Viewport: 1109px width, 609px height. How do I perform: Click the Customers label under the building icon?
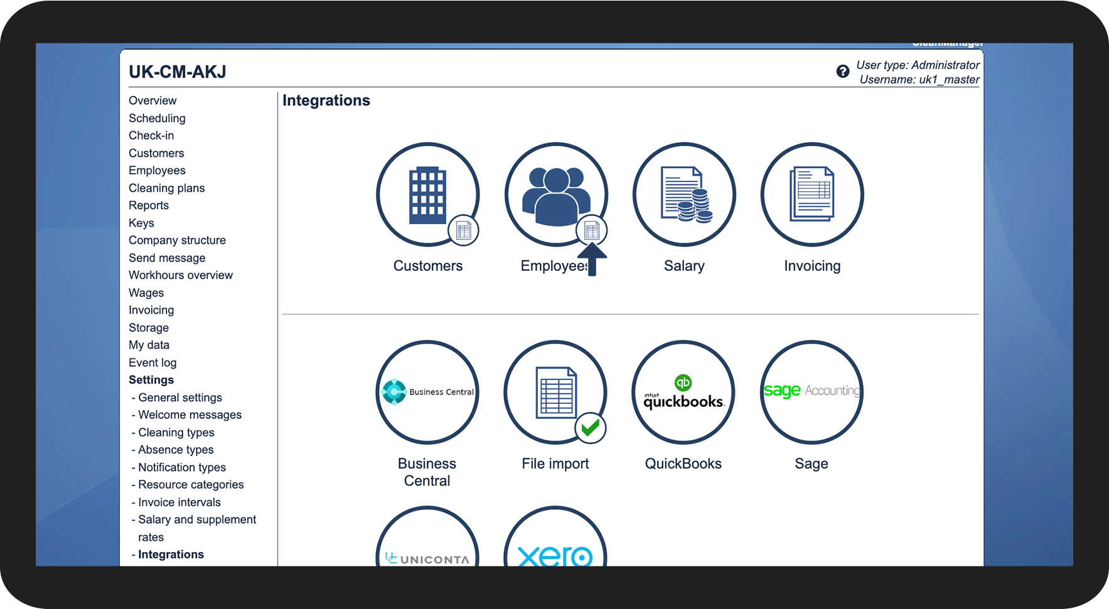(428, 266)
